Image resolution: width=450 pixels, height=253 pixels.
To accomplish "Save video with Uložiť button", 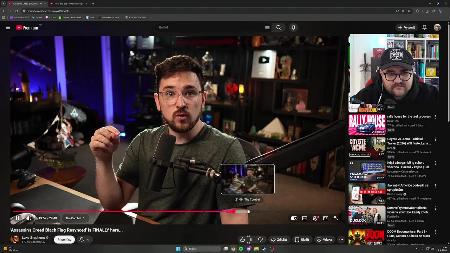I will (x=302, y=240).
